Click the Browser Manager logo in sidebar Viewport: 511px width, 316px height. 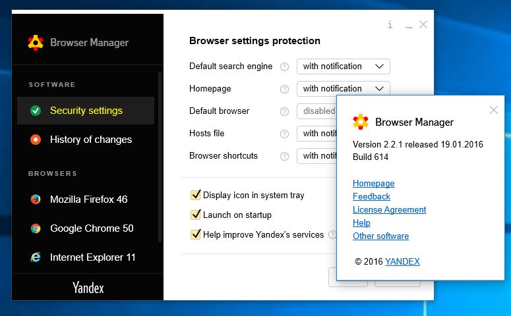click(36, 43)
